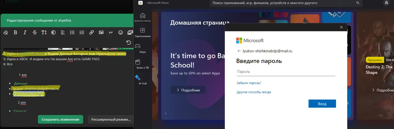394x129 pixels.
Task: Select the green 'Данные:' label under 1 акк
Action: coord(21,83)
